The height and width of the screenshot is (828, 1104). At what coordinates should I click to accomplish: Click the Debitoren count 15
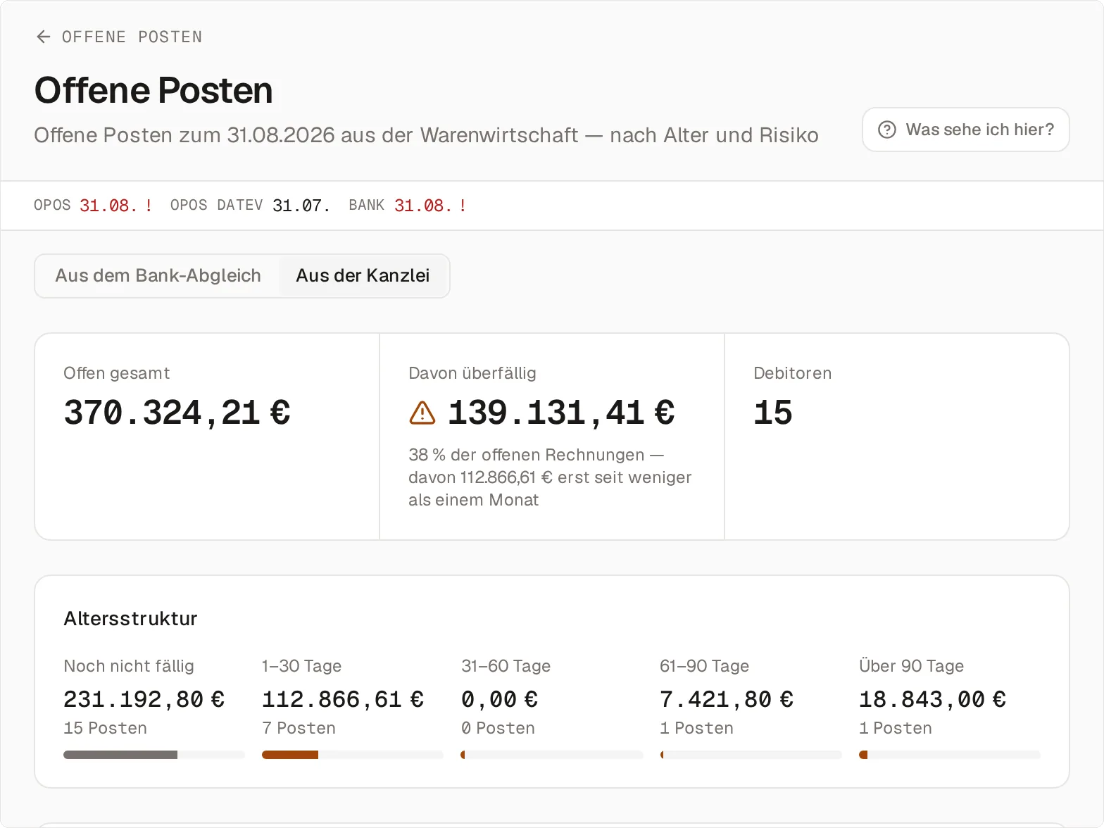point(773,413)
